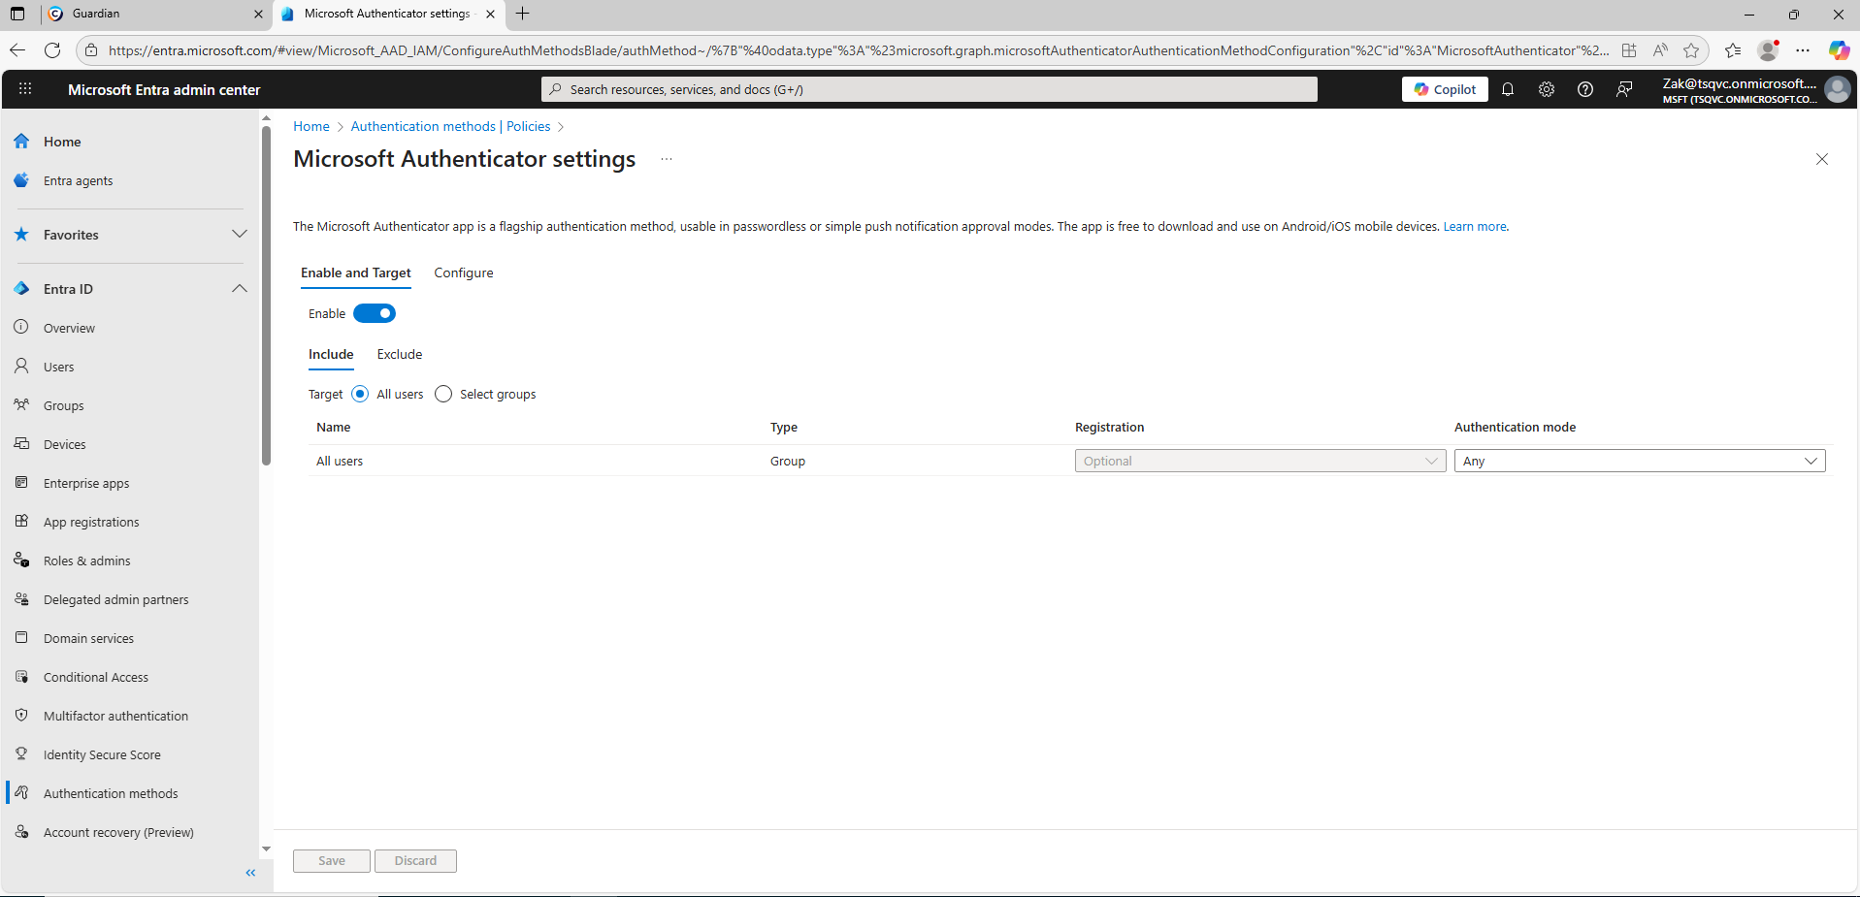Expand the Favorites section

tap(239, 235)
